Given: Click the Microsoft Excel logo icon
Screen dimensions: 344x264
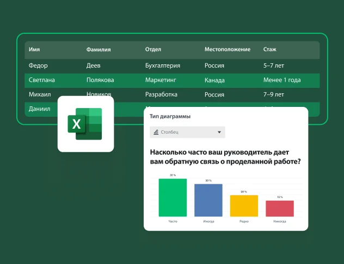Looking at the screenshot, I should [85, 124].
